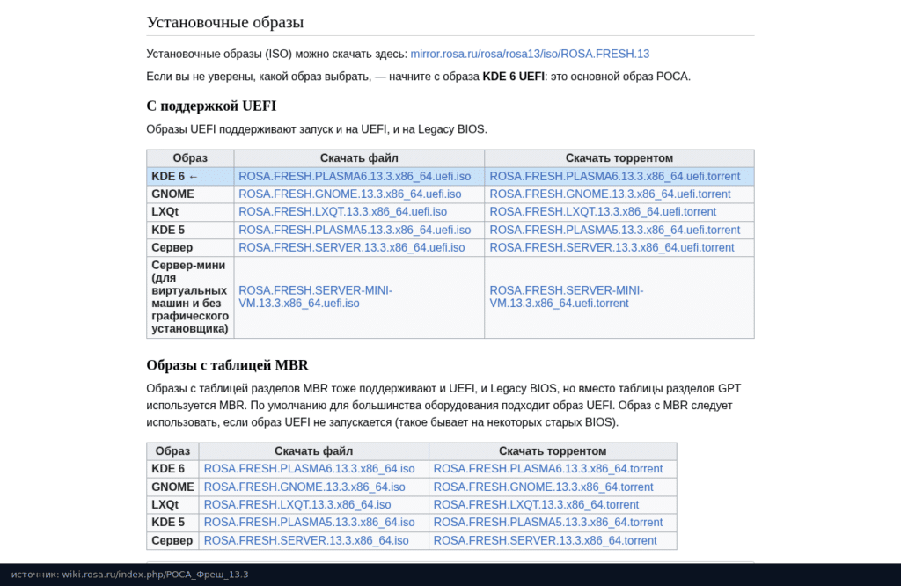This screenshot has height=586, width=901.
Task: Click the "Скачать торрентом" header in UEFI table
Action: pyautogui.click(x=619, y=158)
